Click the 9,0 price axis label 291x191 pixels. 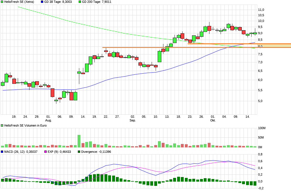(260, 33)
